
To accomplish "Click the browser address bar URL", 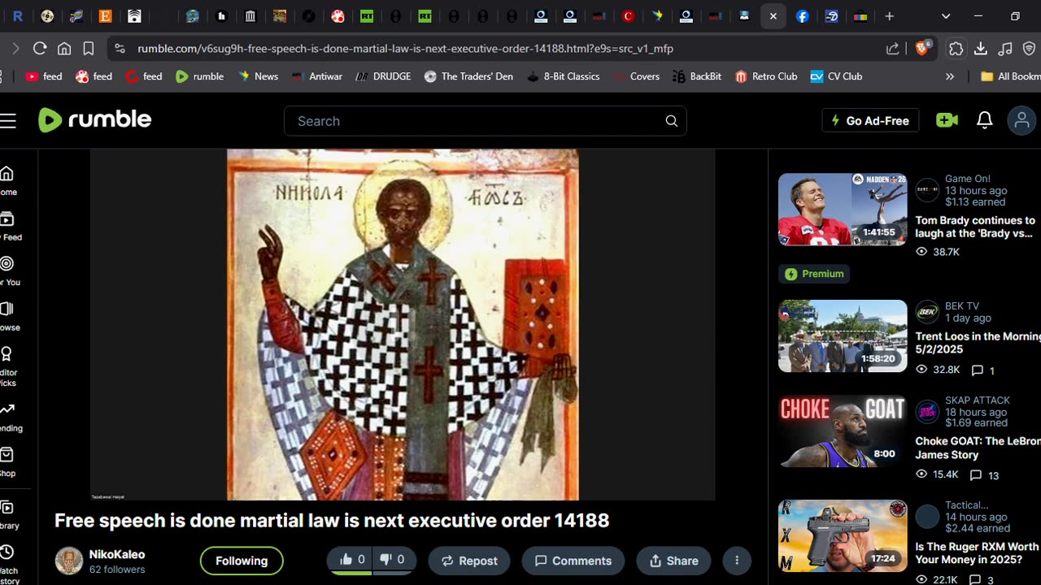I will pos(405,49).
